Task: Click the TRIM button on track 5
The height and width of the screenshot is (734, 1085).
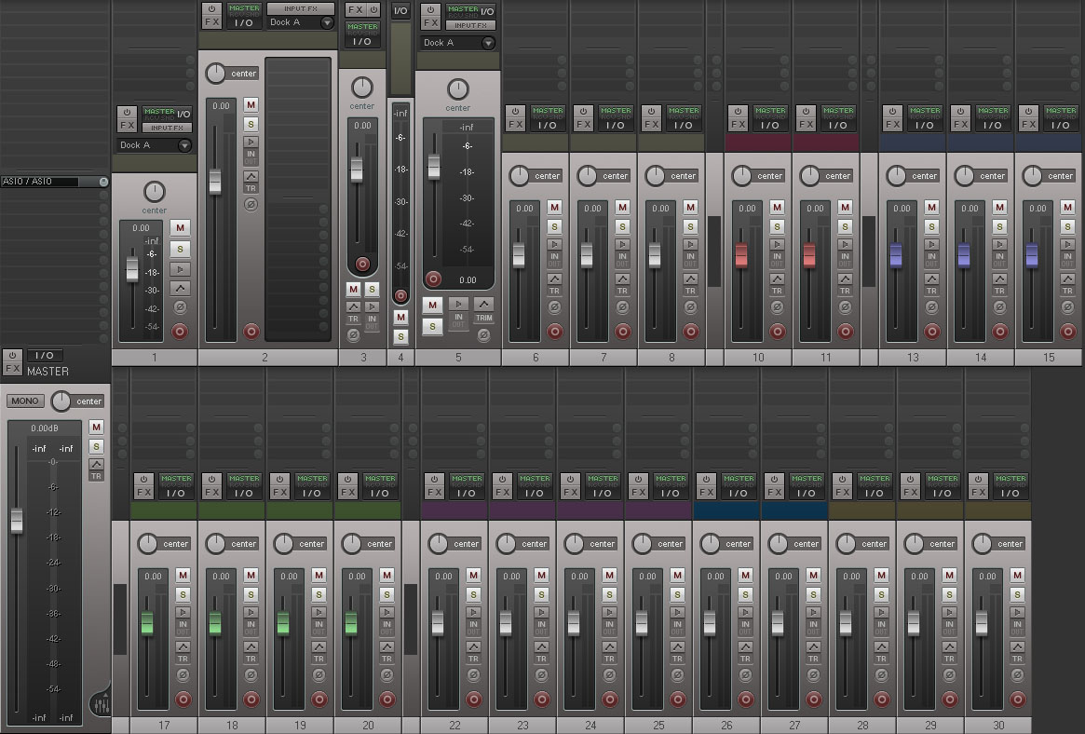Action: (483, 310)
